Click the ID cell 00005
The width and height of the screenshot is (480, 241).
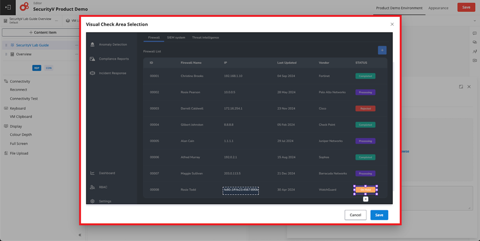(x=154, y=141)
